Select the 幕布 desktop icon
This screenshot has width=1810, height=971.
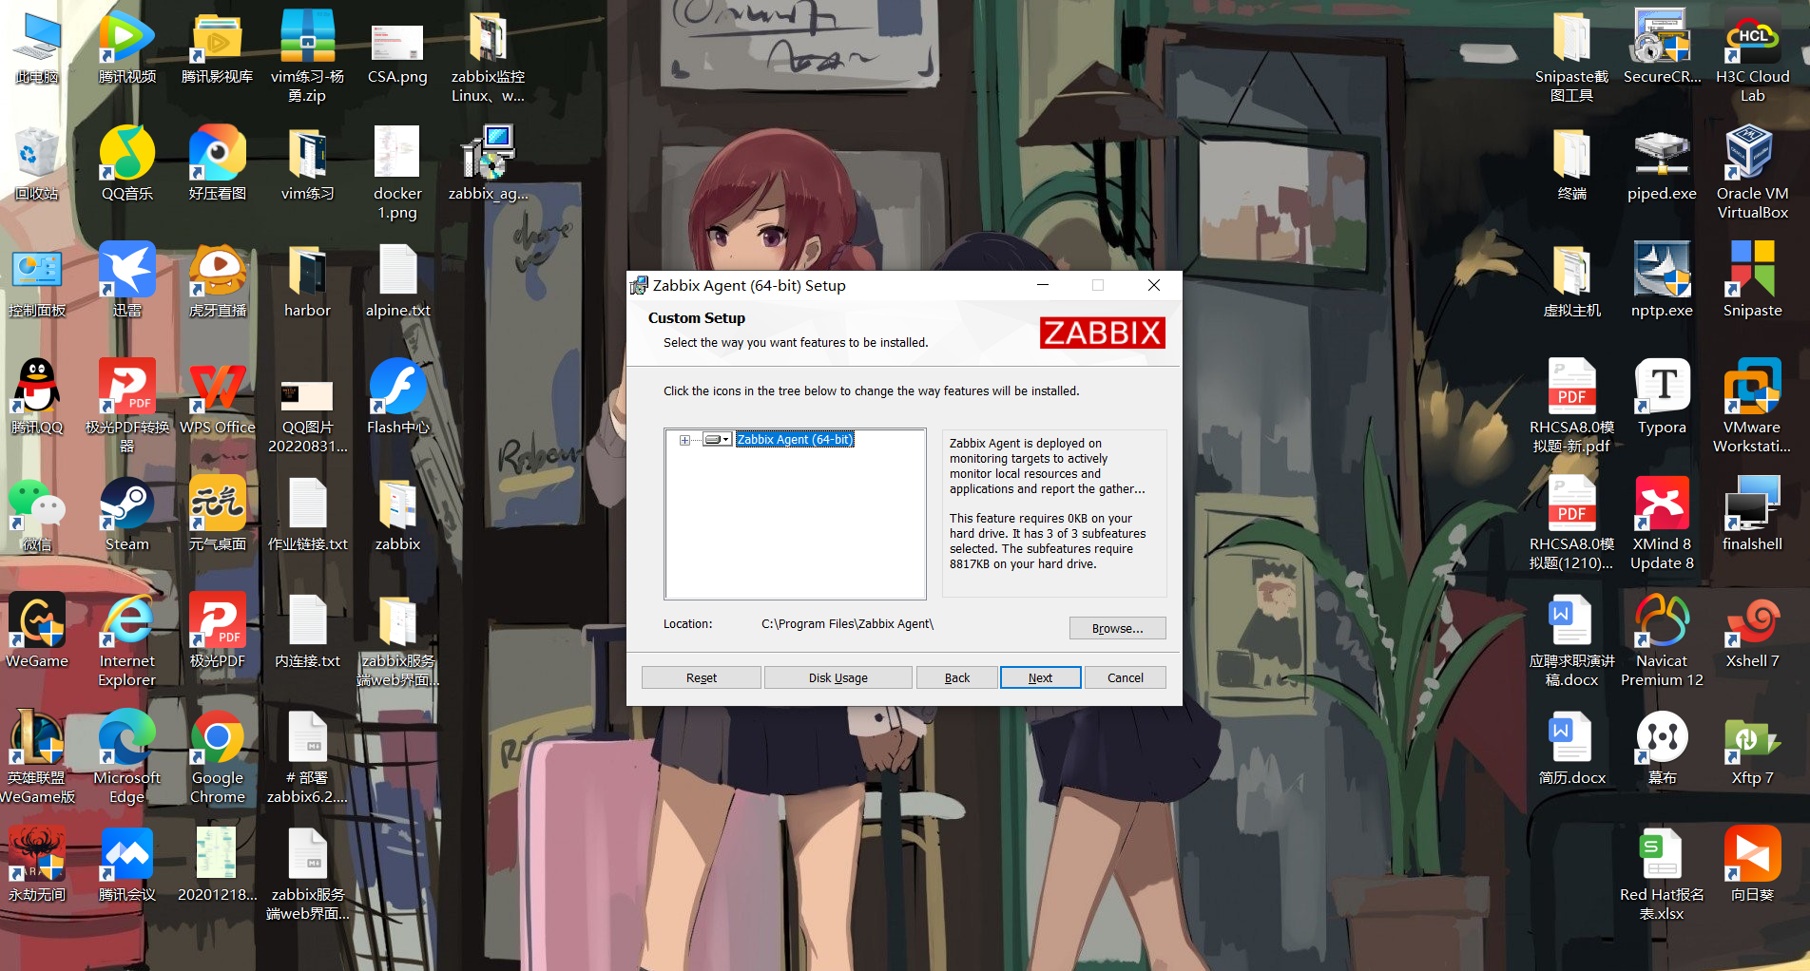pyautogui.click(x=1662, y=749)
